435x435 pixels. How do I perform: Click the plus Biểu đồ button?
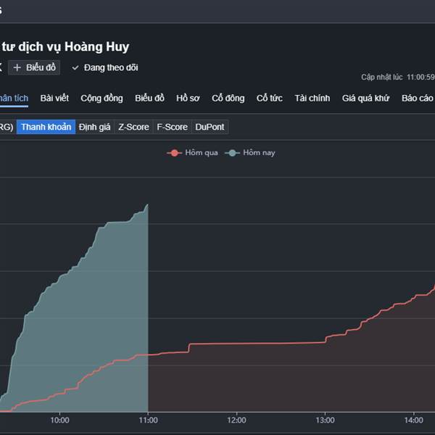click(35, 67)
